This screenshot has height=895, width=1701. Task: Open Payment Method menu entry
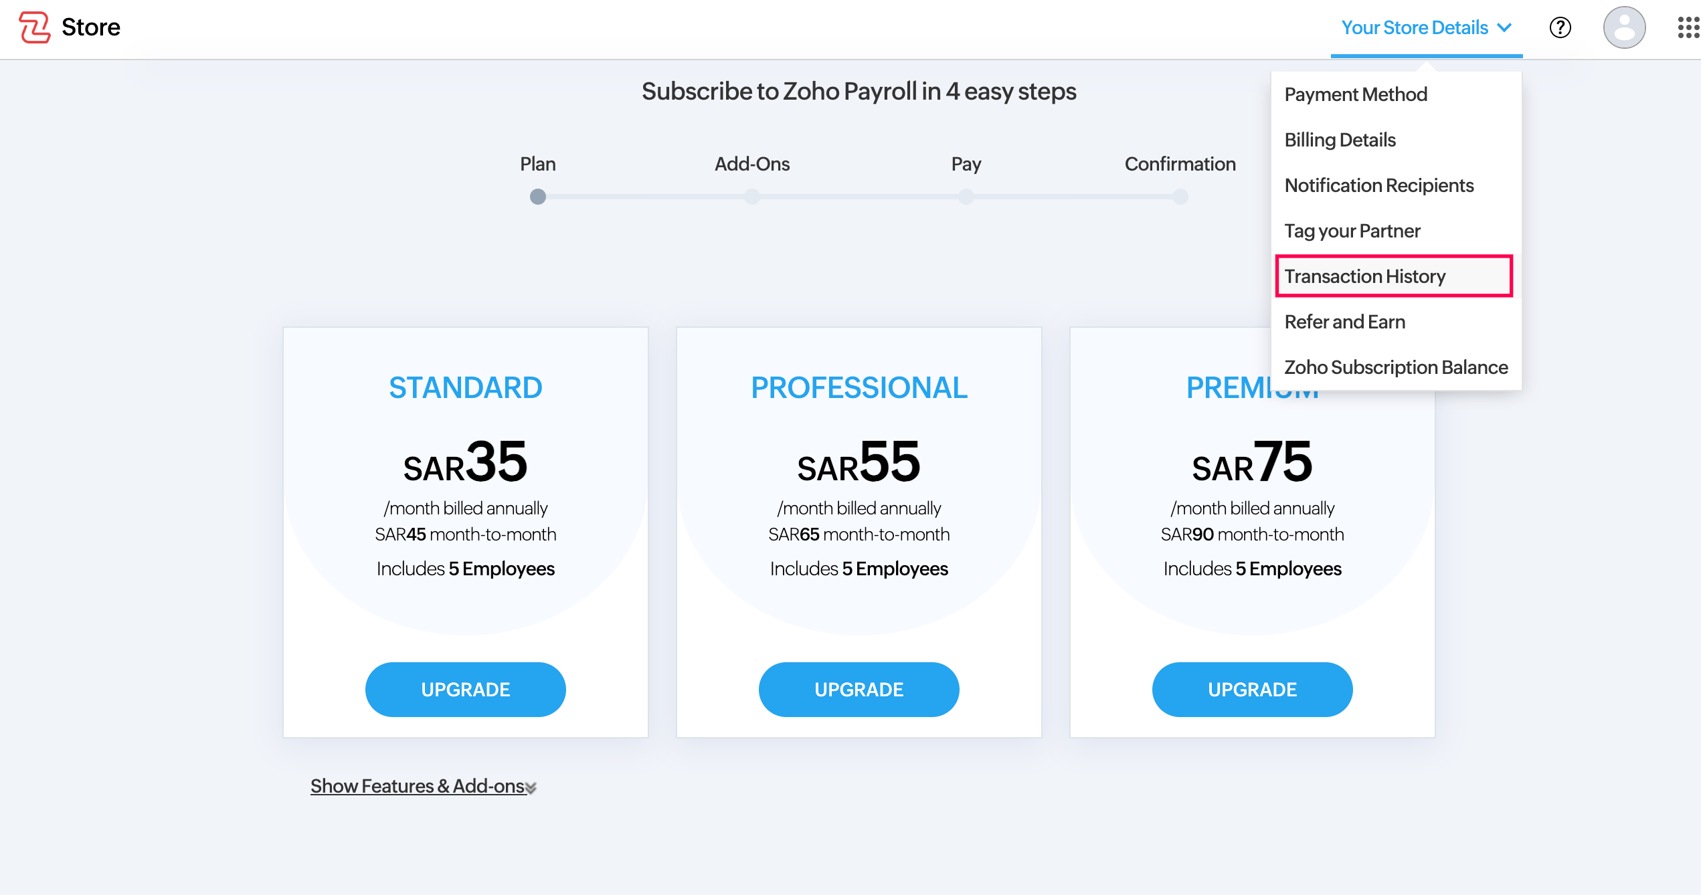[1356, 94]
